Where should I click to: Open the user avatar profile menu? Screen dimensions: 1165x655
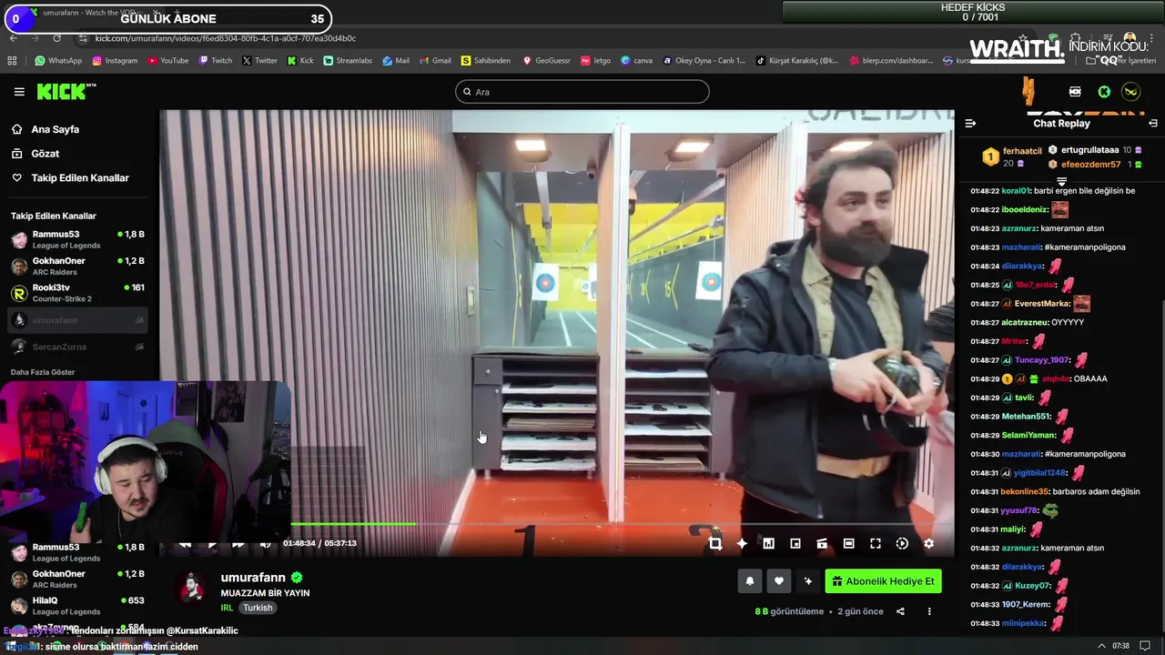click(x=1131, y=92)
